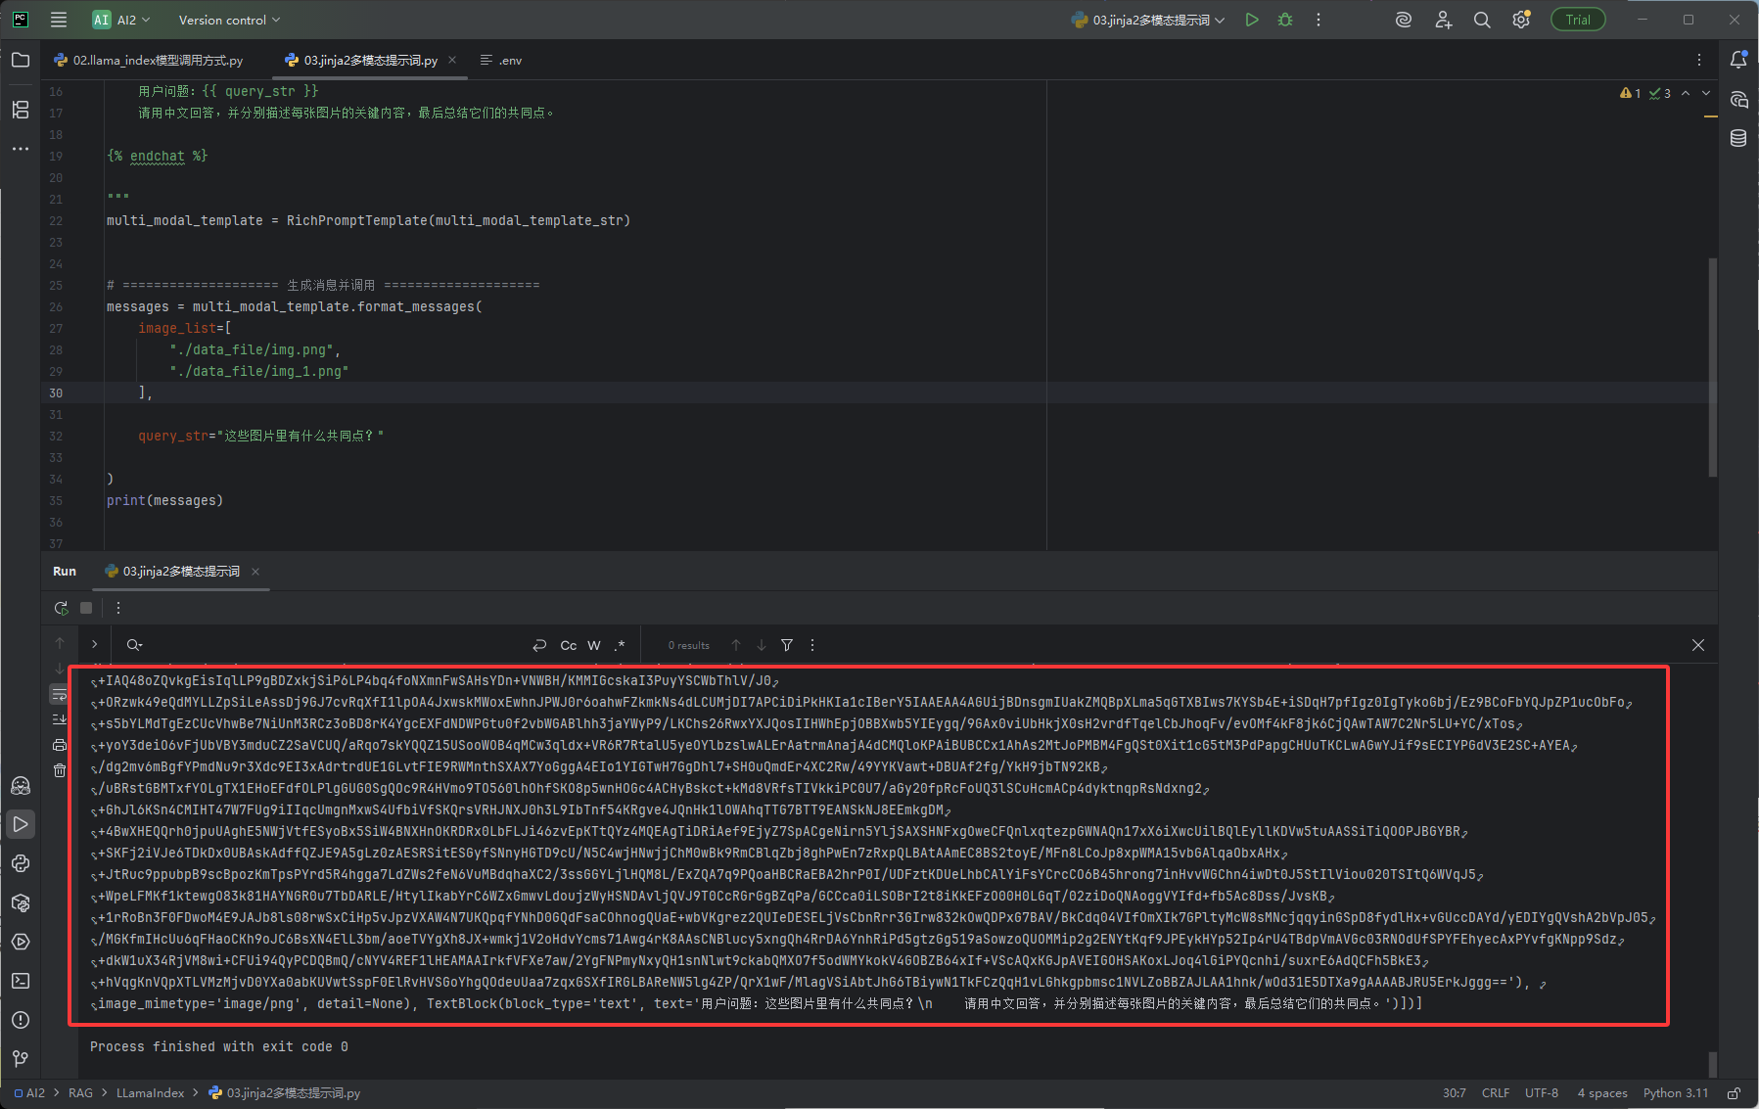1759x1109 pixels.
Task: Switch to 02.llama_index模型调用方式.py tab
Action: pyautogui.click(x=149, y=60)
